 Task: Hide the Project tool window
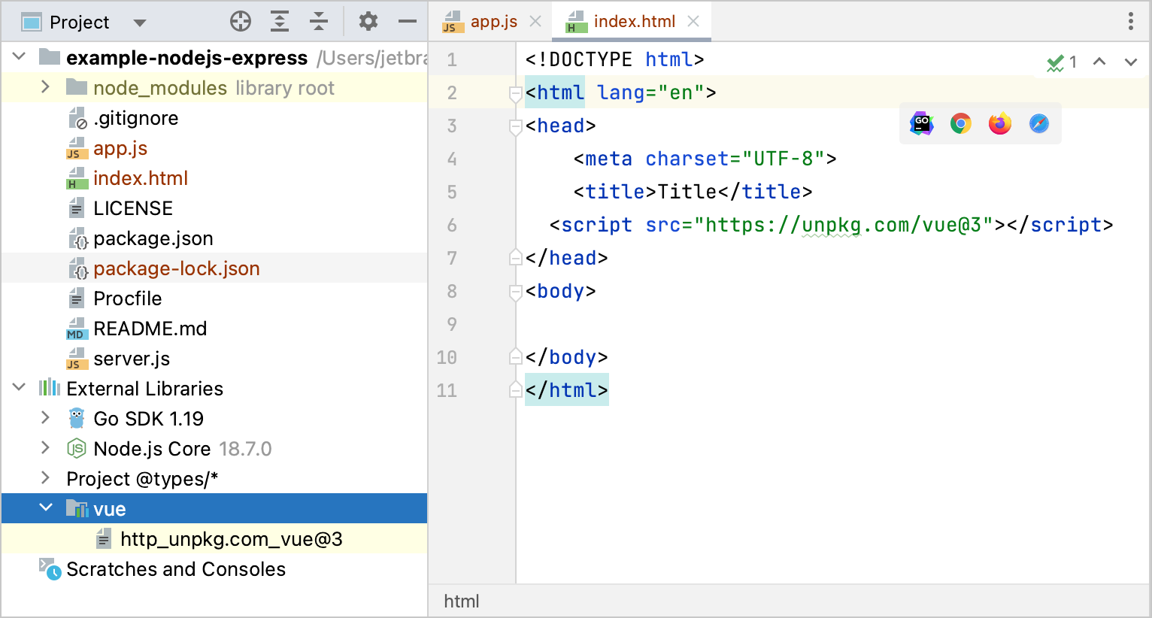407,21
